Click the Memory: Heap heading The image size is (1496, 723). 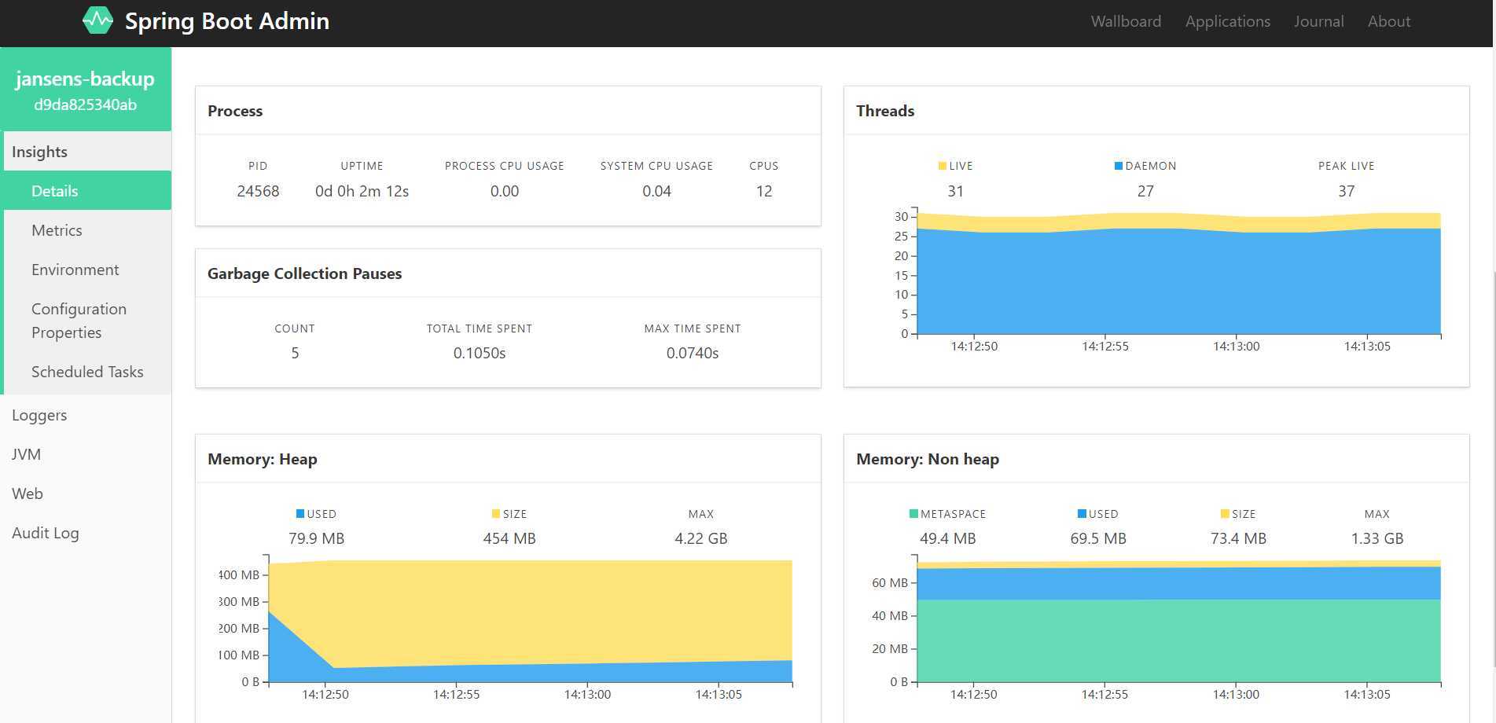click(263, 459)
